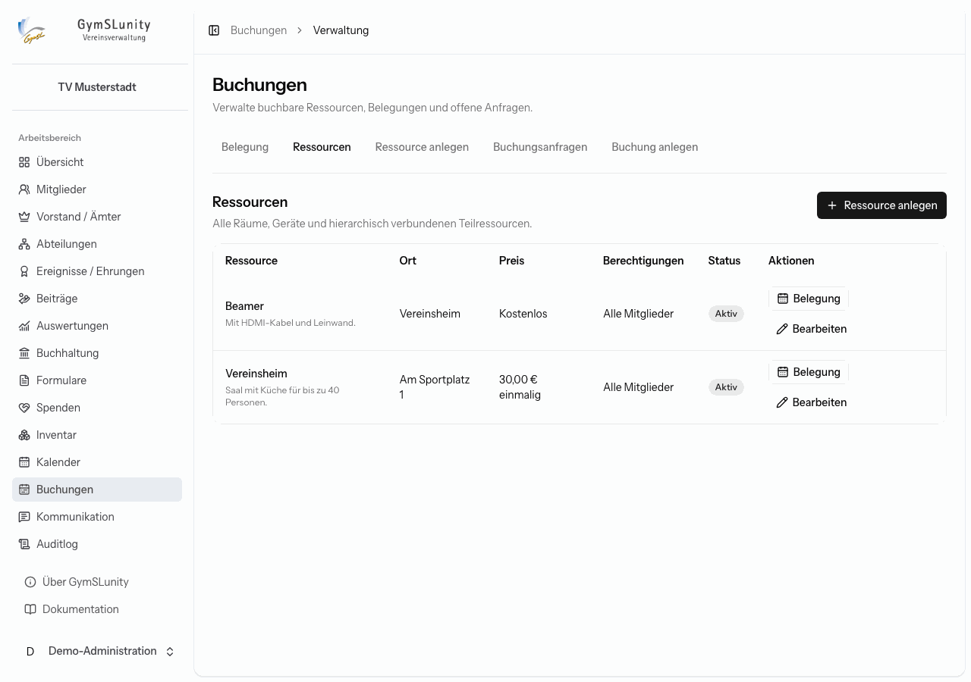Click the Am Sportplatz 1 location
Screen dimensions: 971x682
point(435,387)
